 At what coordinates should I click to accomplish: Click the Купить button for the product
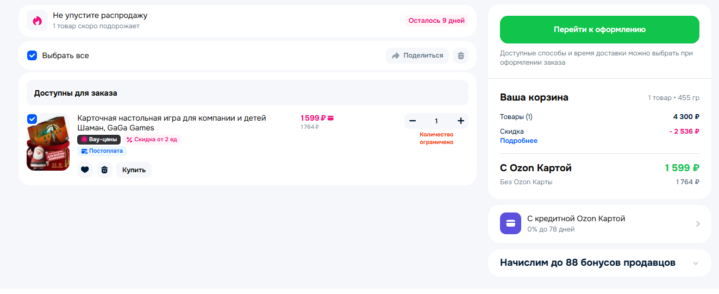tap(134, 170)
